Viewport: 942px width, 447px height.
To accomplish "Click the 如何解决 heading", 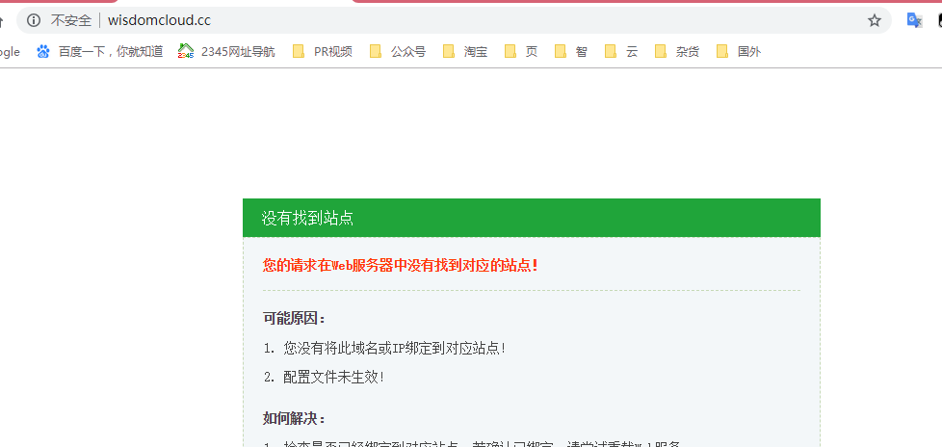I will point(295,418).
